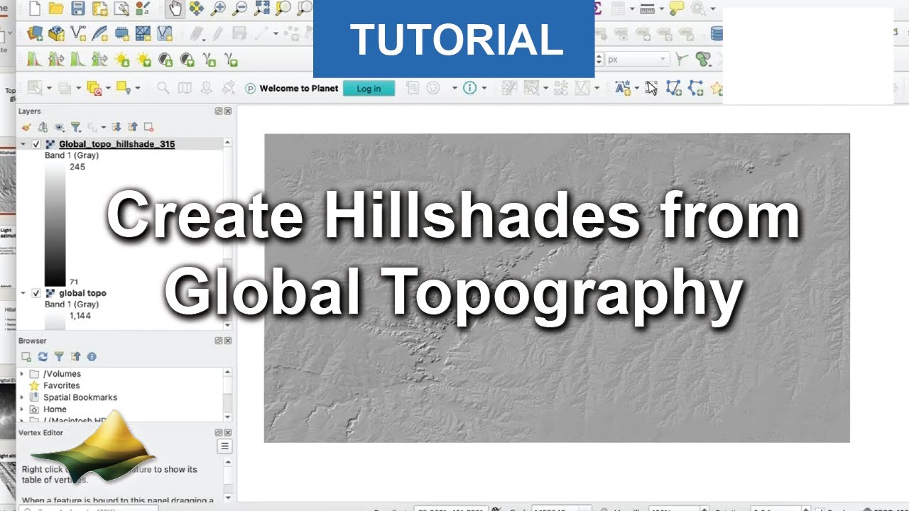Screen dimensions: 909x511
Task: Click the Planet Log in button
Action: tap(369, 89)
